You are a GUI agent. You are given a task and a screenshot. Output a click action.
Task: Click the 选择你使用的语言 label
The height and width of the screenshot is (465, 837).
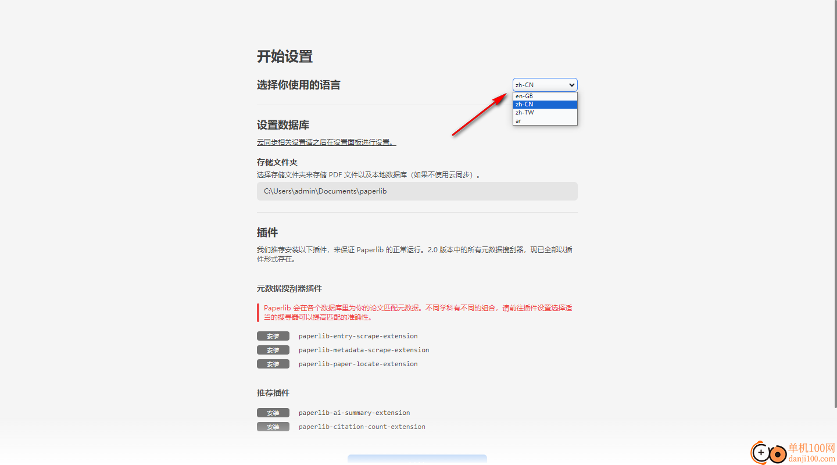click(299, 85)
